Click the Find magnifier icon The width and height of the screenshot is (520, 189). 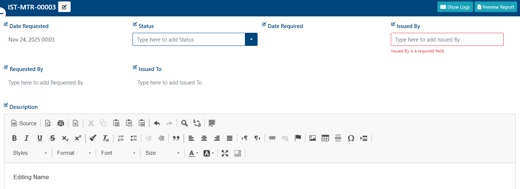184,123
